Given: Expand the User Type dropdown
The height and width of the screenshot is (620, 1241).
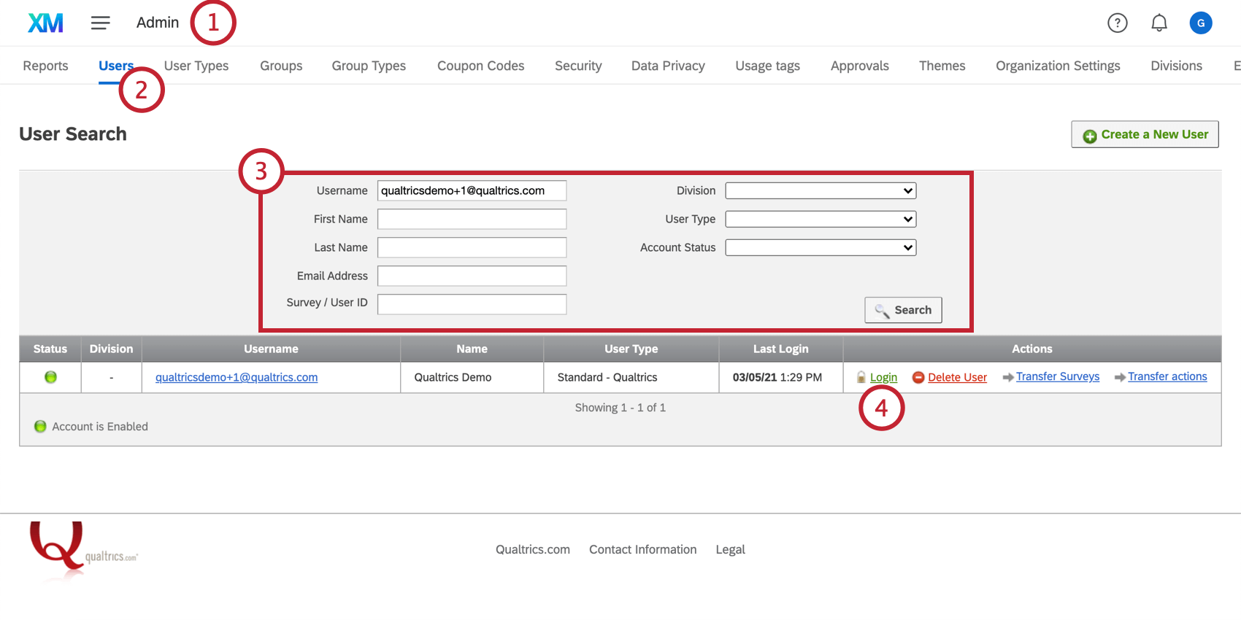Looking at the screenshot, I should 821,219.
